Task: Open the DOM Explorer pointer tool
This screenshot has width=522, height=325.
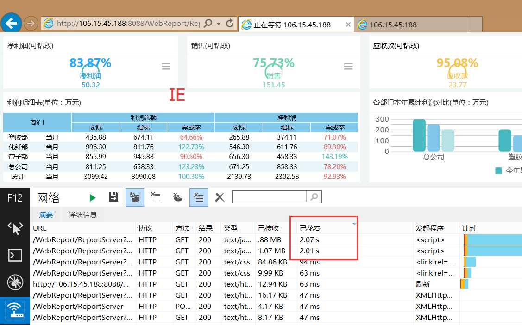Action: pos(15,229)
